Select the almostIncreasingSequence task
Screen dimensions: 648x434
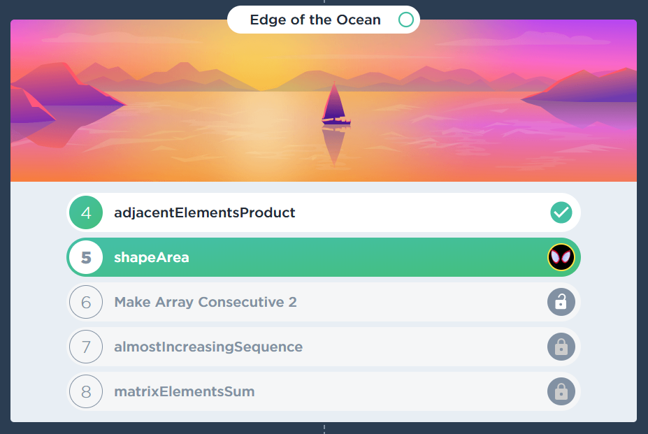pos(208,347)
